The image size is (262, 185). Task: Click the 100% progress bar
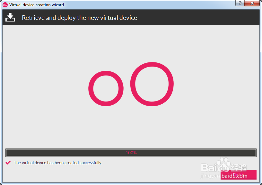point(131,153)
